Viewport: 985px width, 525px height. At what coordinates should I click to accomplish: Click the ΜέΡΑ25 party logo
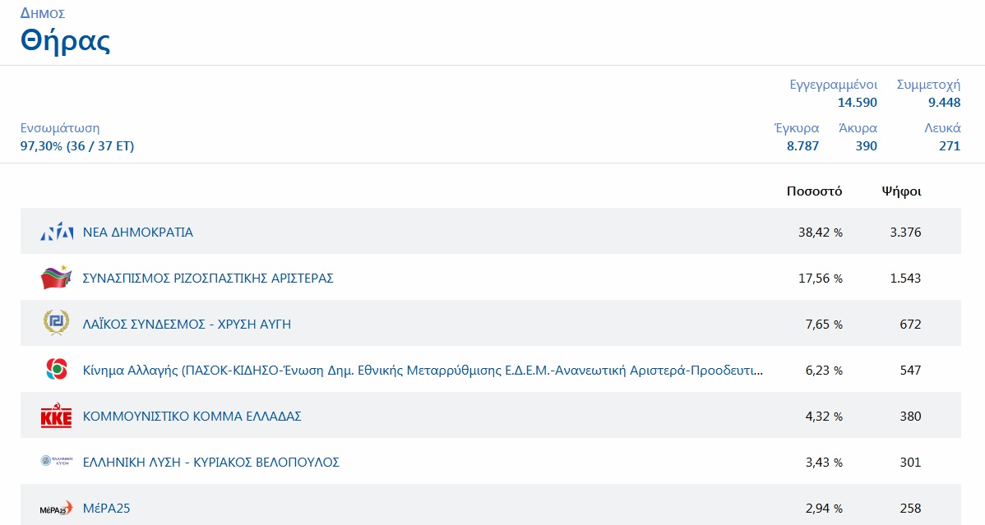point(57,509)
